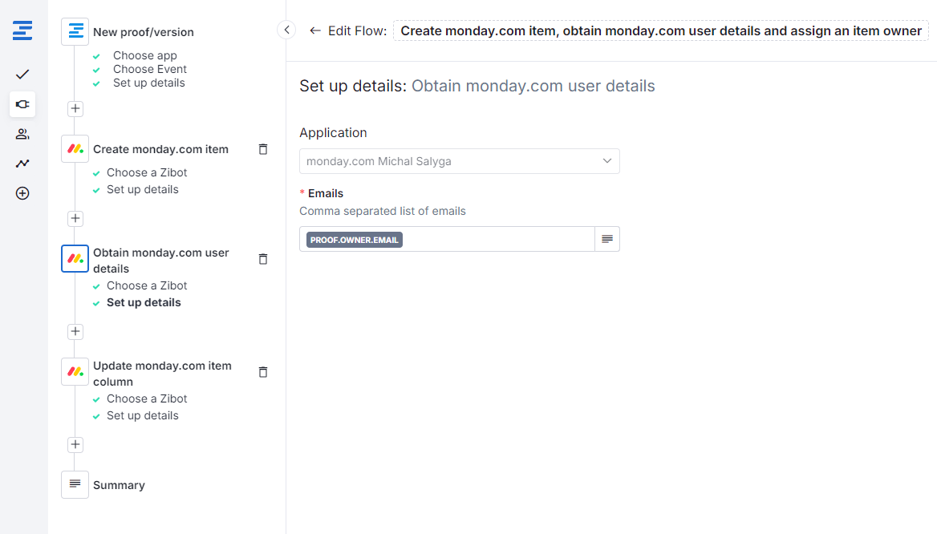This screenshot has width=937, height=534.
Task: Edit the flow name text box
Action: click(661, 30)
